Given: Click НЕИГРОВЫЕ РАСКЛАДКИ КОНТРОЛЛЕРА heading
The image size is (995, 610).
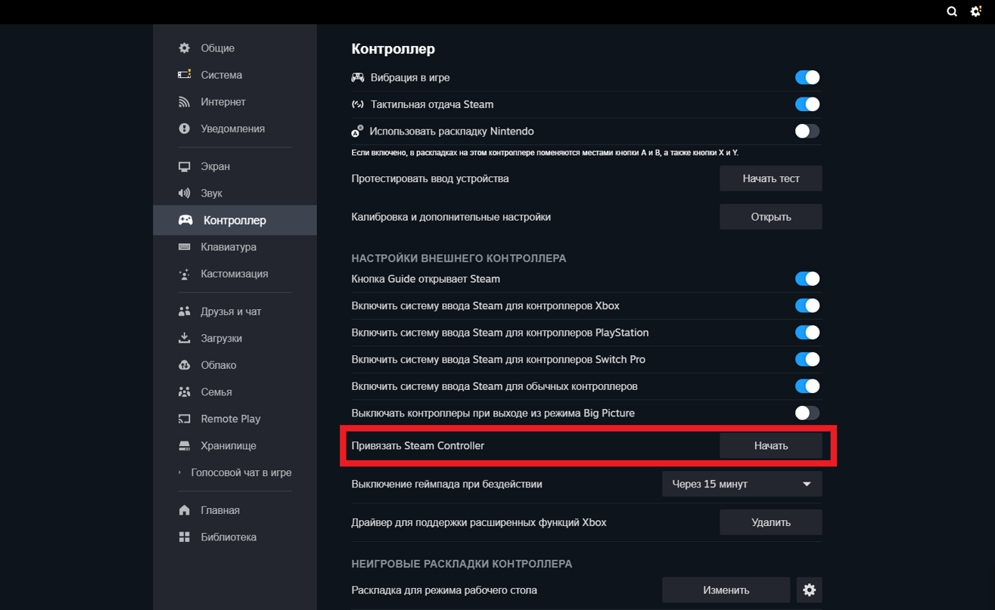Looking at the screenshot, I should click(x=462, y=564).
